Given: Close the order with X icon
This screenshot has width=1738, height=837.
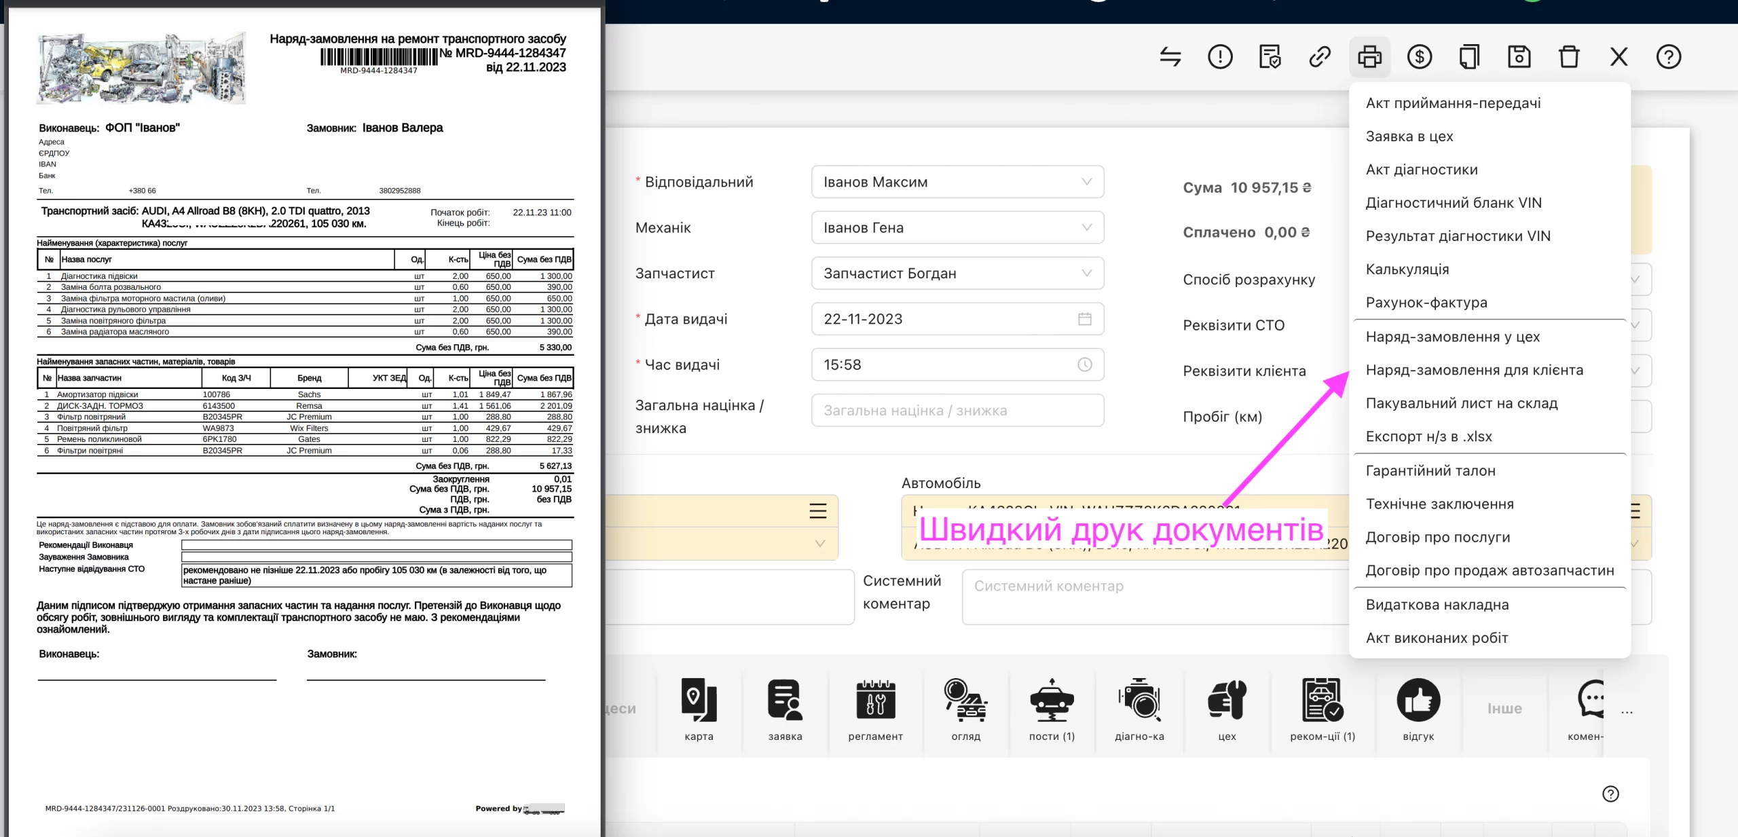Looking at the screenshot, I should [1619, 56].
